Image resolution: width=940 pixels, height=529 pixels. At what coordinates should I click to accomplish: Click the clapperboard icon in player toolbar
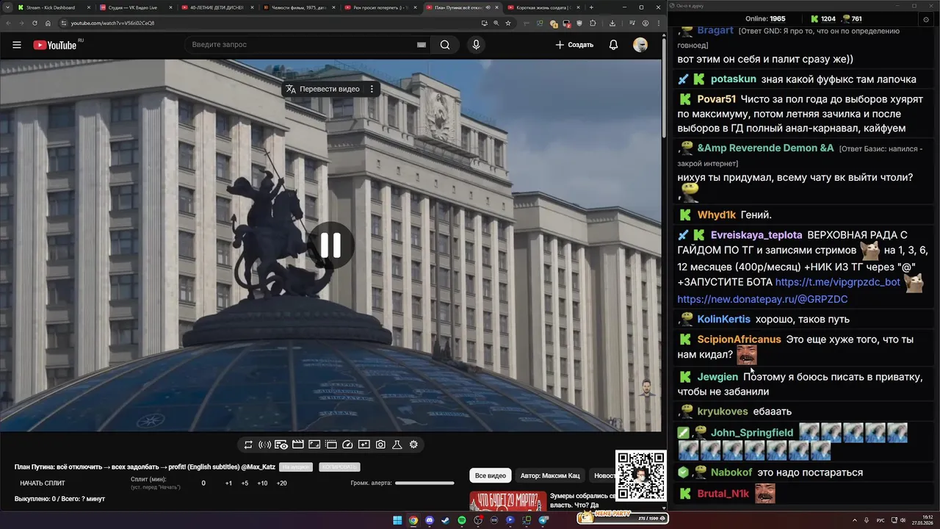298,445
